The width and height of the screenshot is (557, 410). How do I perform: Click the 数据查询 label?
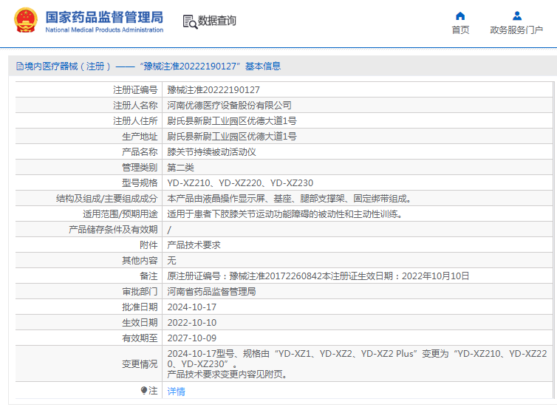[216, 21]
